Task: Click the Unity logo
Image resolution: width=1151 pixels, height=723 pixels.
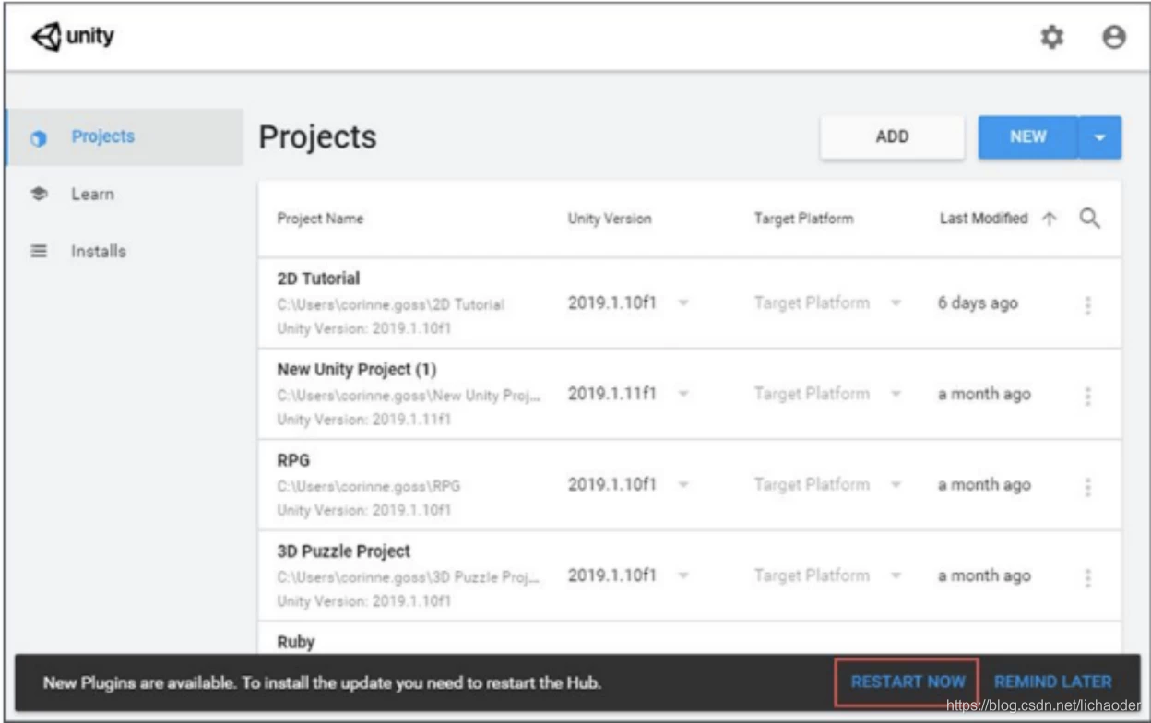Action: 72,38
